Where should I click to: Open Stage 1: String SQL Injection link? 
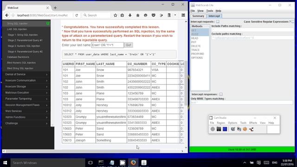[x=23, y=35]
